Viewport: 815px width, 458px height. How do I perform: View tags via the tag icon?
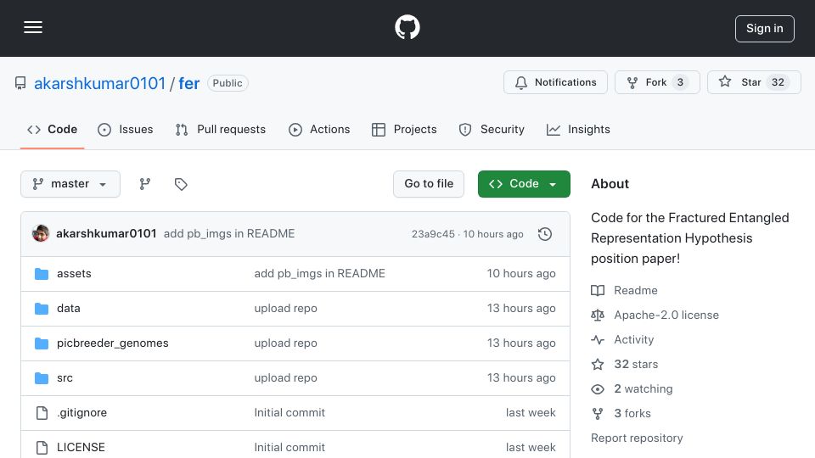[181, 184]
